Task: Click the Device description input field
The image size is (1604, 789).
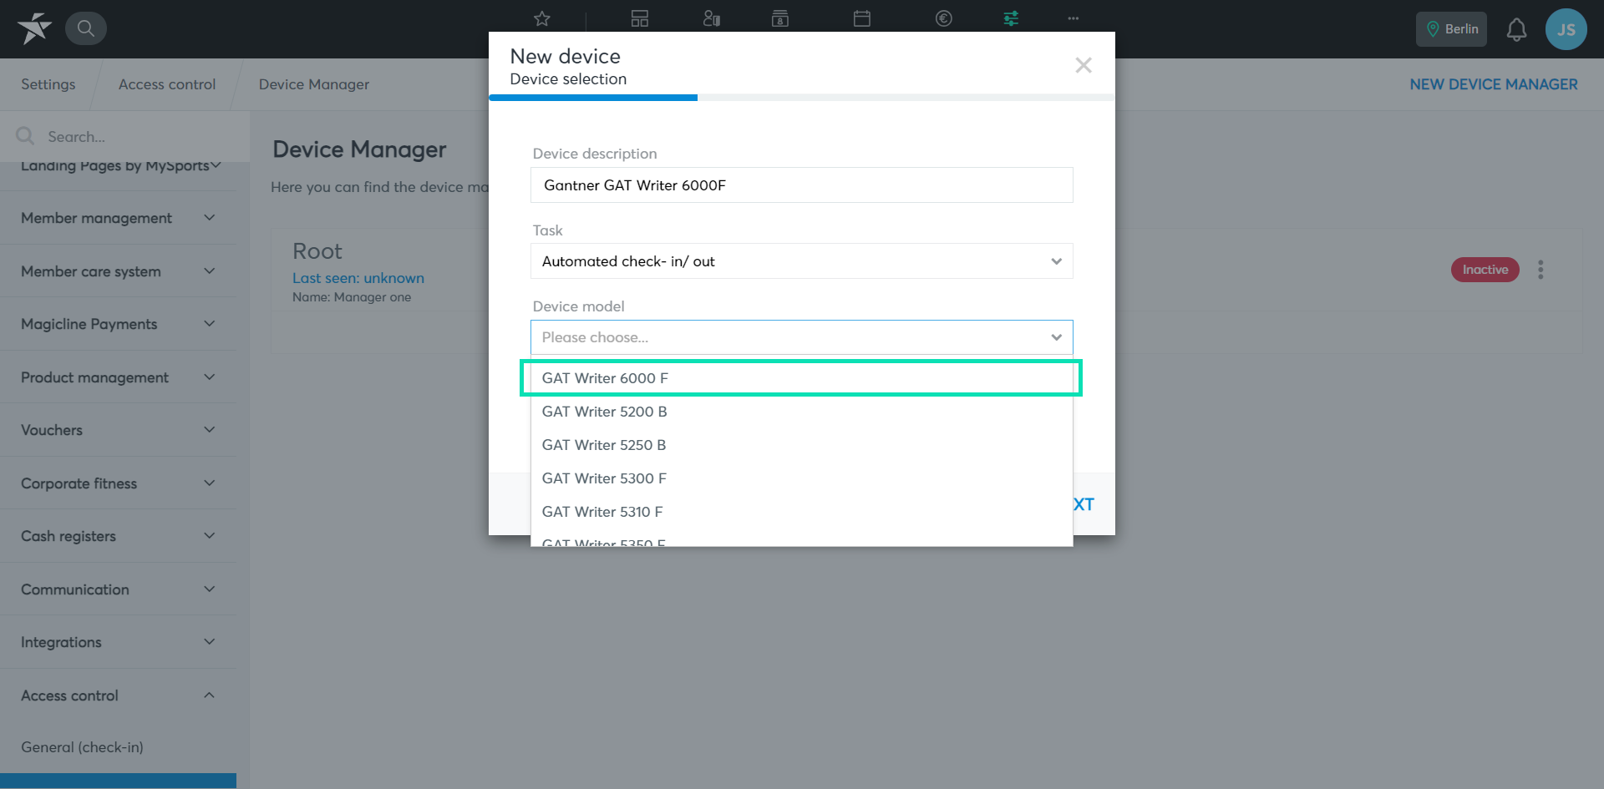Action: tap(802, 185)
